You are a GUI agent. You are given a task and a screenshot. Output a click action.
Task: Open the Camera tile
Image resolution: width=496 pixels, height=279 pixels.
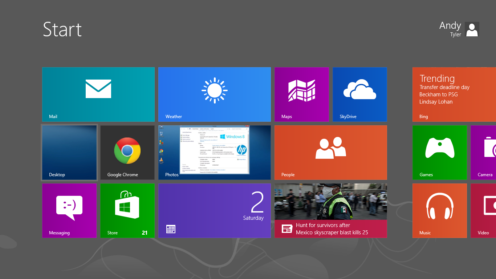click(x=483, y=153)
